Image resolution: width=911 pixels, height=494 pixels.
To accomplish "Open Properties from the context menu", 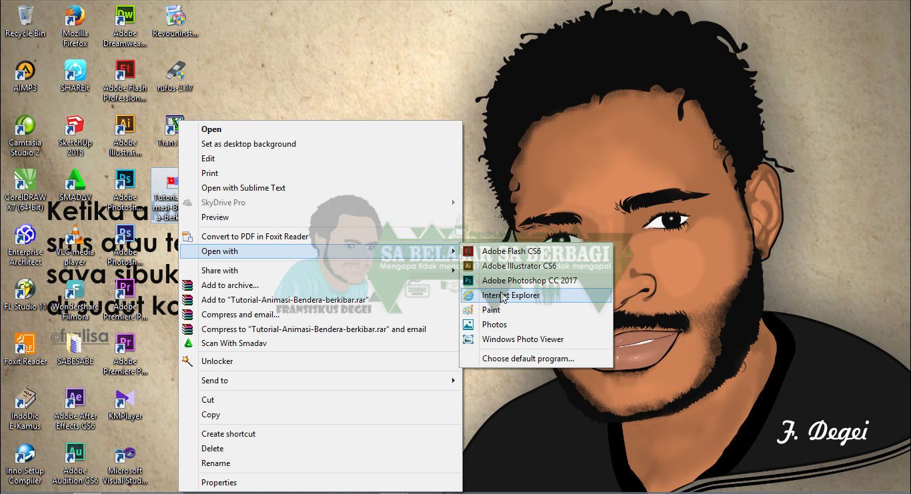I will click(x=320, y=483).
